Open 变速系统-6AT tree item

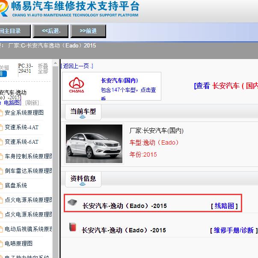click(21, 142)
